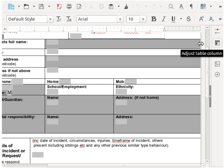Click the vertical scrollbar thumb

click(207, 72)
